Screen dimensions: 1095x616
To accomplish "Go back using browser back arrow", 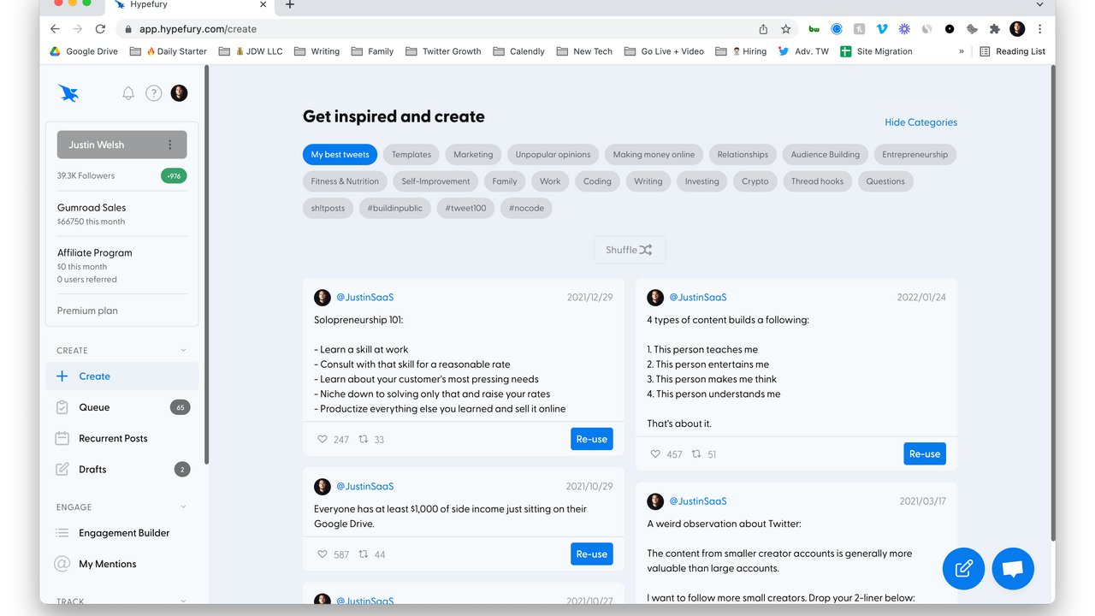I will (x=56, y=28).
